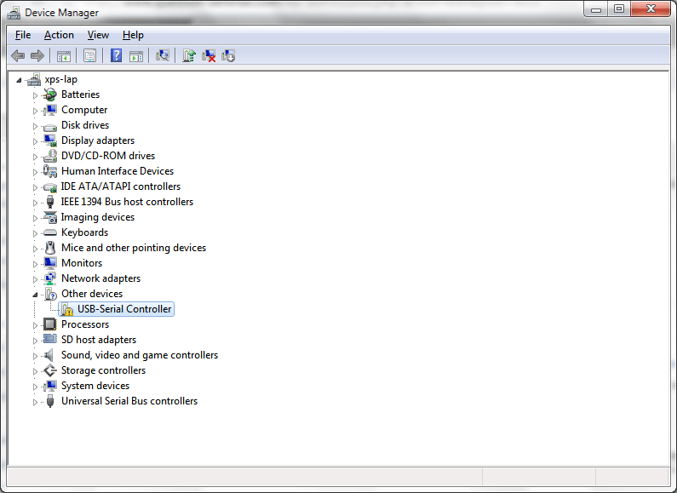This screenshot has height=493, width=677.
Task: Click the mouse icon for pointing devices
Action: 50,248
